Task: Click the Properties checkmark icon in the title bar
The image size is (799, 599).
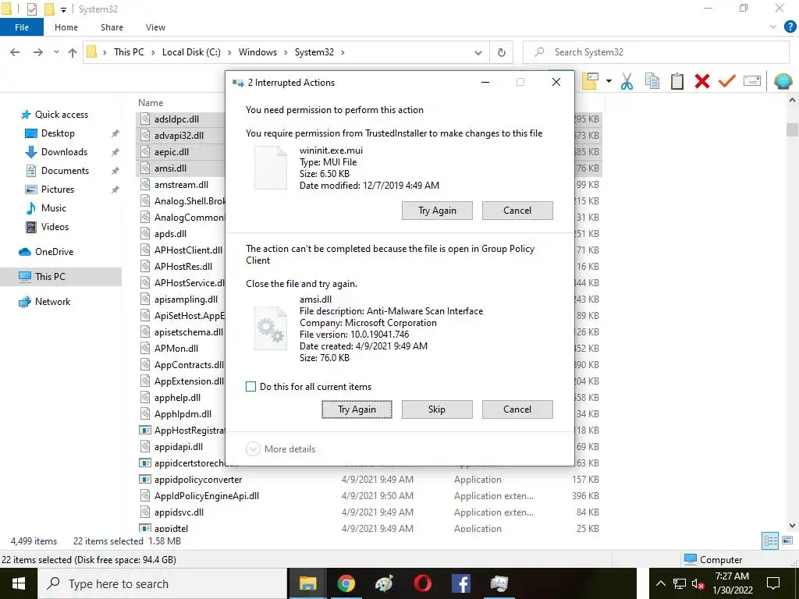Action: [x=31, y=9]
